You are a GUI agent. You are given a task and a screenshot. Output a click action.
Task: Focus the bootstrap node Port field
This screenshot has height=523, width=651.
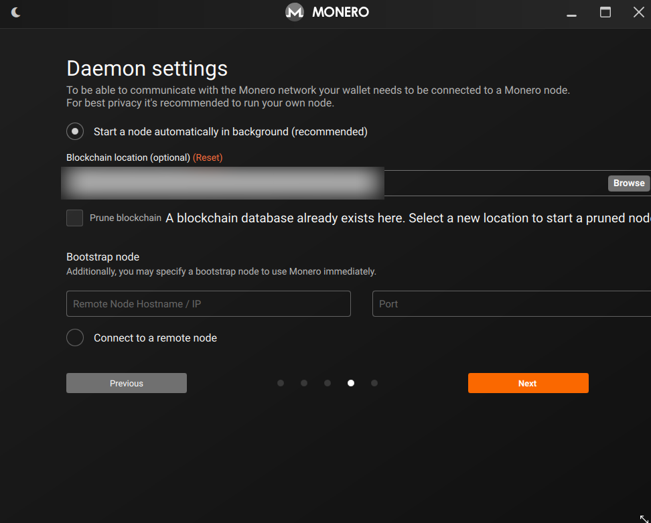(x=512, y=304)
